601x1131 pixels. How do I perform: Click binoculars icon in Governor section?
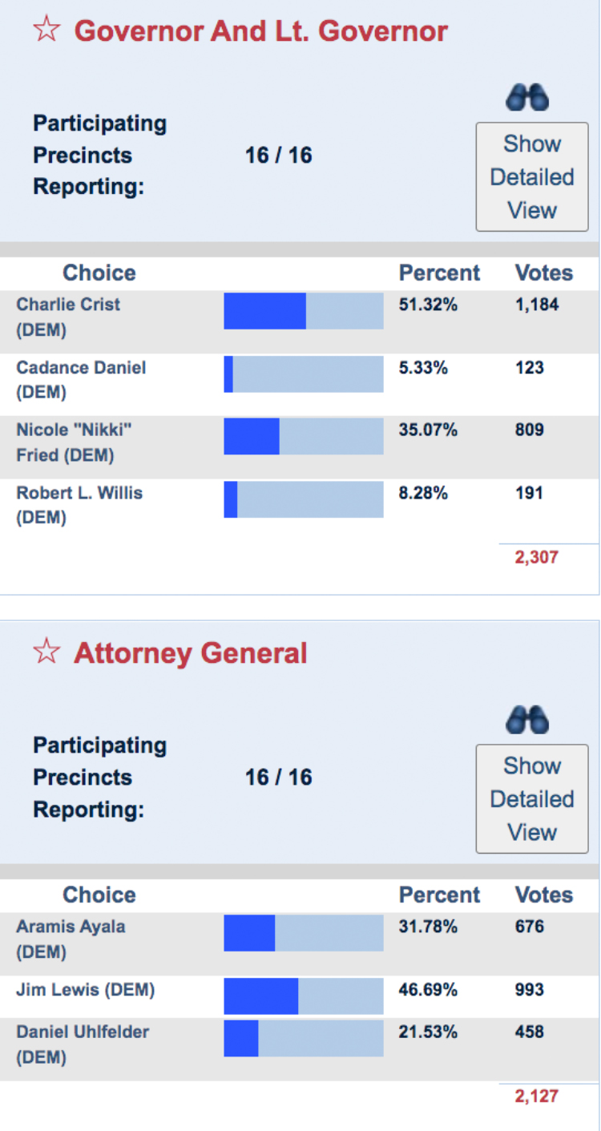point(527,98)
